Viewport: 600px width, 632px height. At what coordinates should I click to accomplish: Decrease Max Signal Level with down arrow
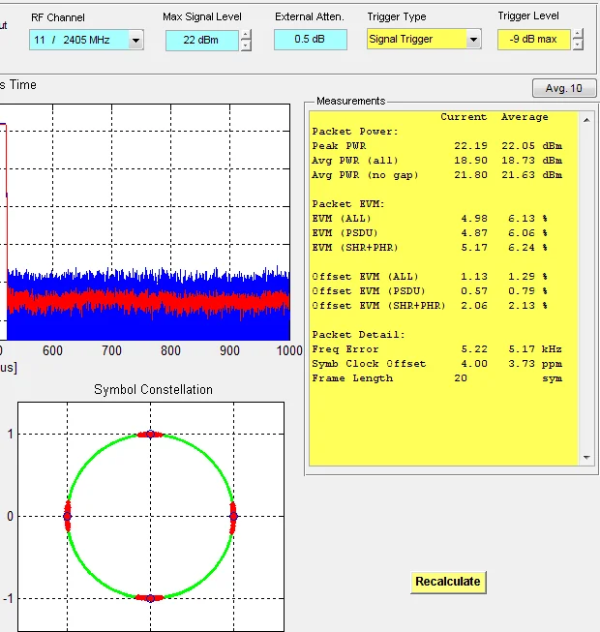(x=246, y=45)
